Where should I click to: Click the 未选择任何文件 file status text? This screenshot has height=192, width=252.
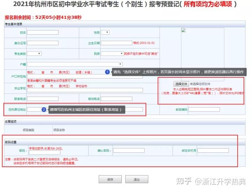coord(200,84)
